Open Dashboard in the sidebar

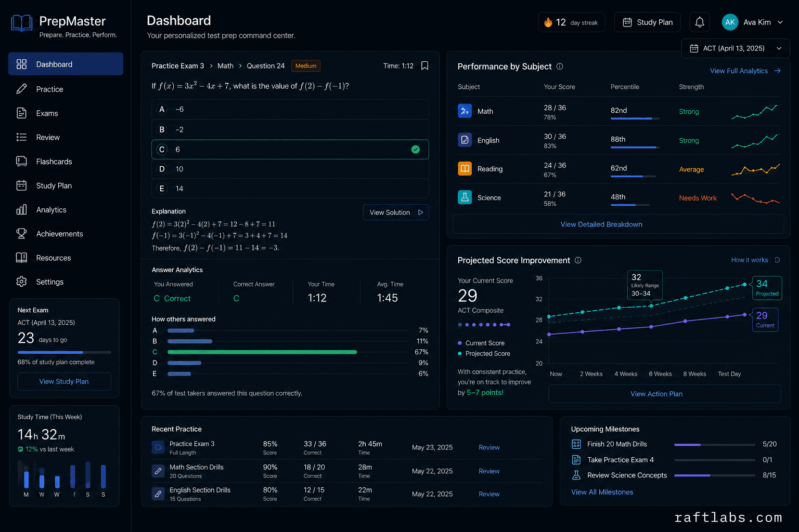click(66, 64)
